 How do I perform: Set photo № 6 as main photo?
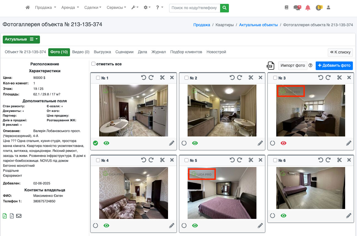[x=272, y=216]
